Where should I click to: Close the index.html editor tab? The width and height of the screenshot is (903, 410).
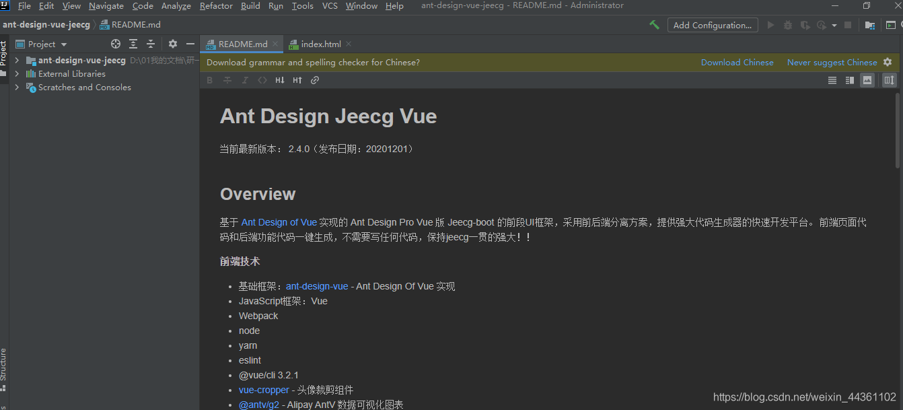(x=349, y=44)
